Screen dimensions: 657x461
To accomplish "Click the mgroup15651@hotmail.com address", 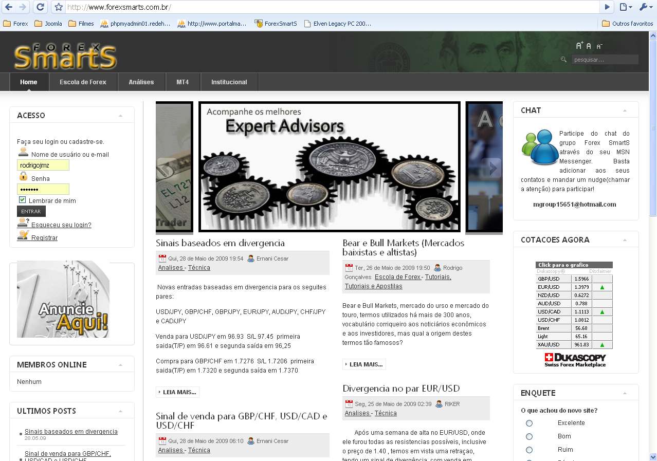I will [574, 205].
